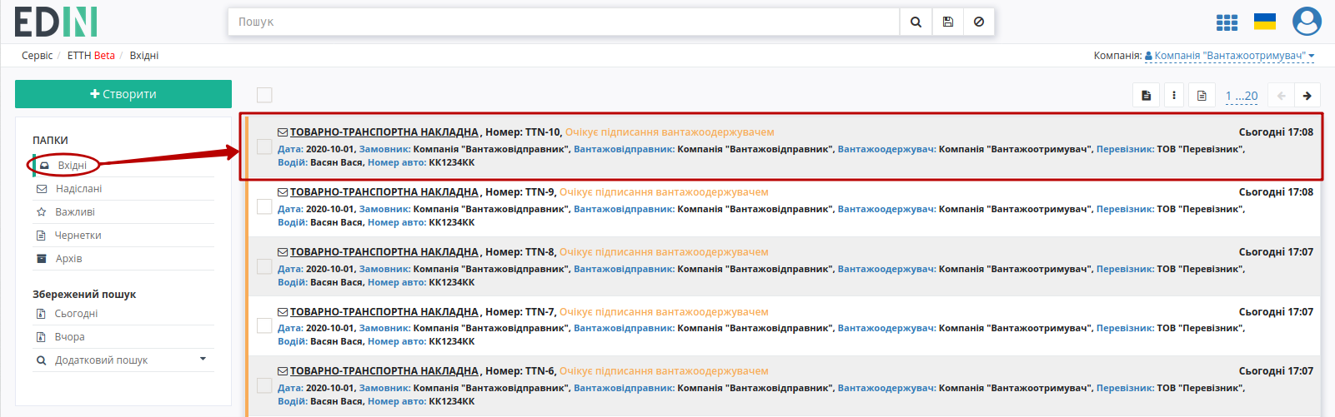
Task: Click the Створити button
Action: coord(123,94)
